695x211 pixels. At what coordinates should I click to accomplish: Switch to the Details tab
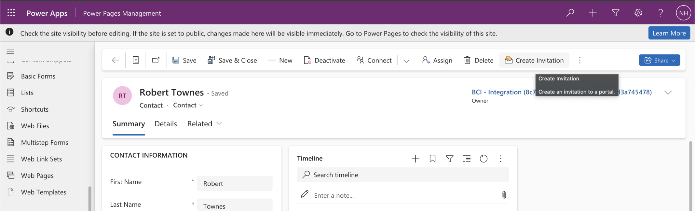[166, 124]
